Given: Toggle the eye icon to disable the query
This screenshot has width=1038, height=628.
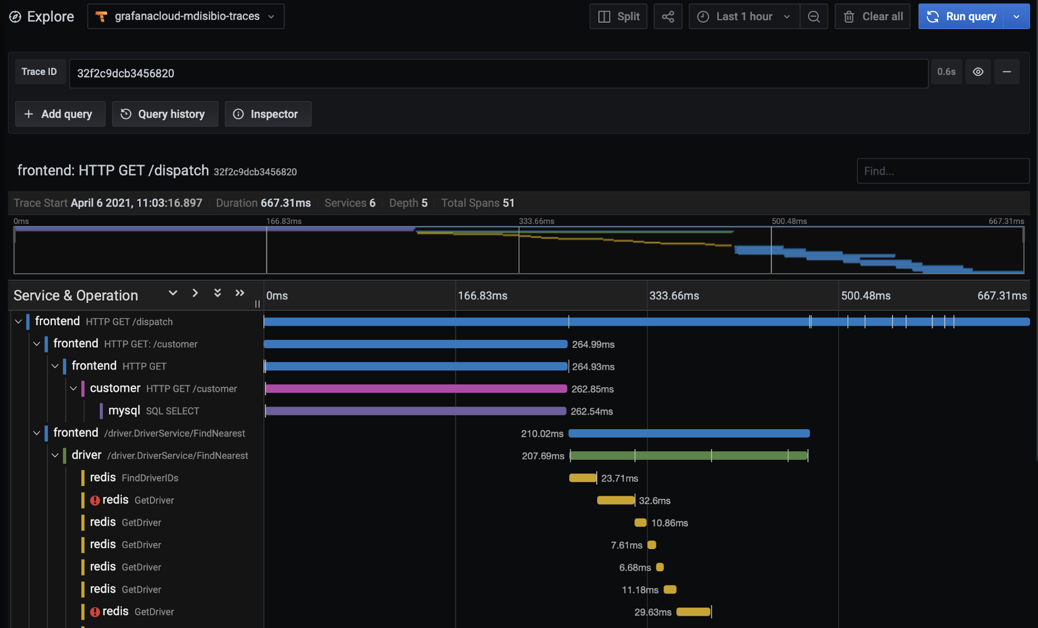Looking at the screenshot, I should [978, 72].
